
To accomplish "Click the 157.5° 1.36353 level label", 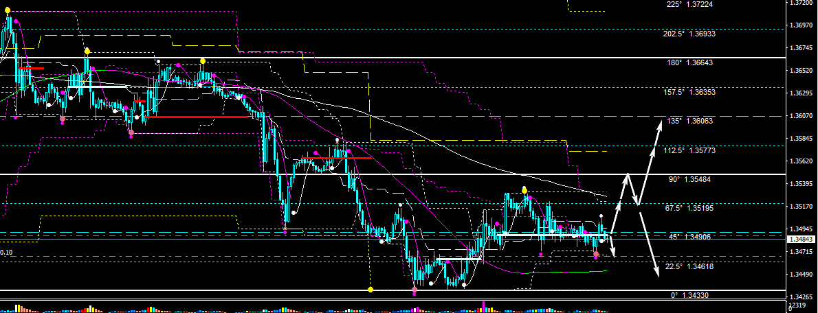I will [689, 92].
